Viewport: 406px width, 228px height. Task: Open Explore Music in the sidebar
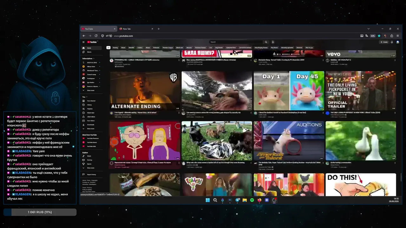pos(92,156)
